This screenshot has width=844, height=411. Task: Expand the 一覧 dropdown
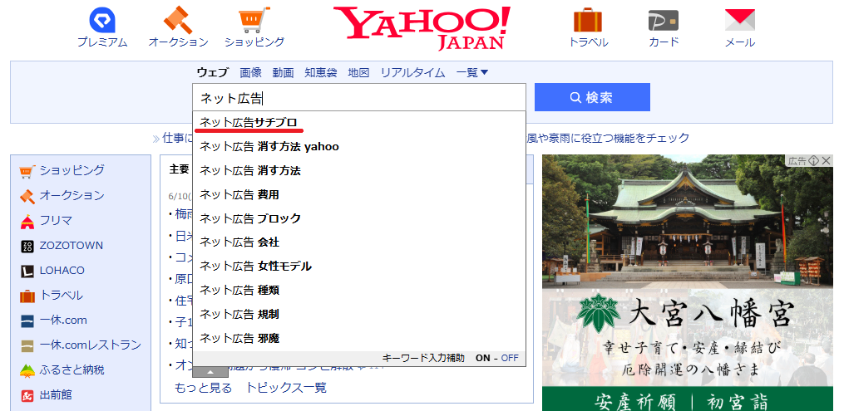pos(472,72)
